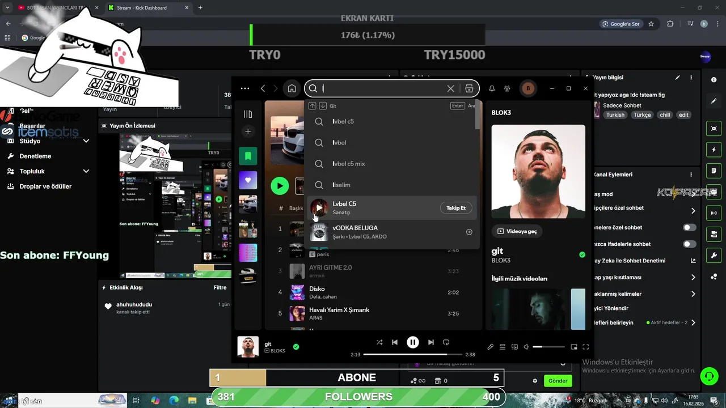Open channel actions more options
Image resolution: width=726 pixels, height=408 pixels.
pos(691,175)
